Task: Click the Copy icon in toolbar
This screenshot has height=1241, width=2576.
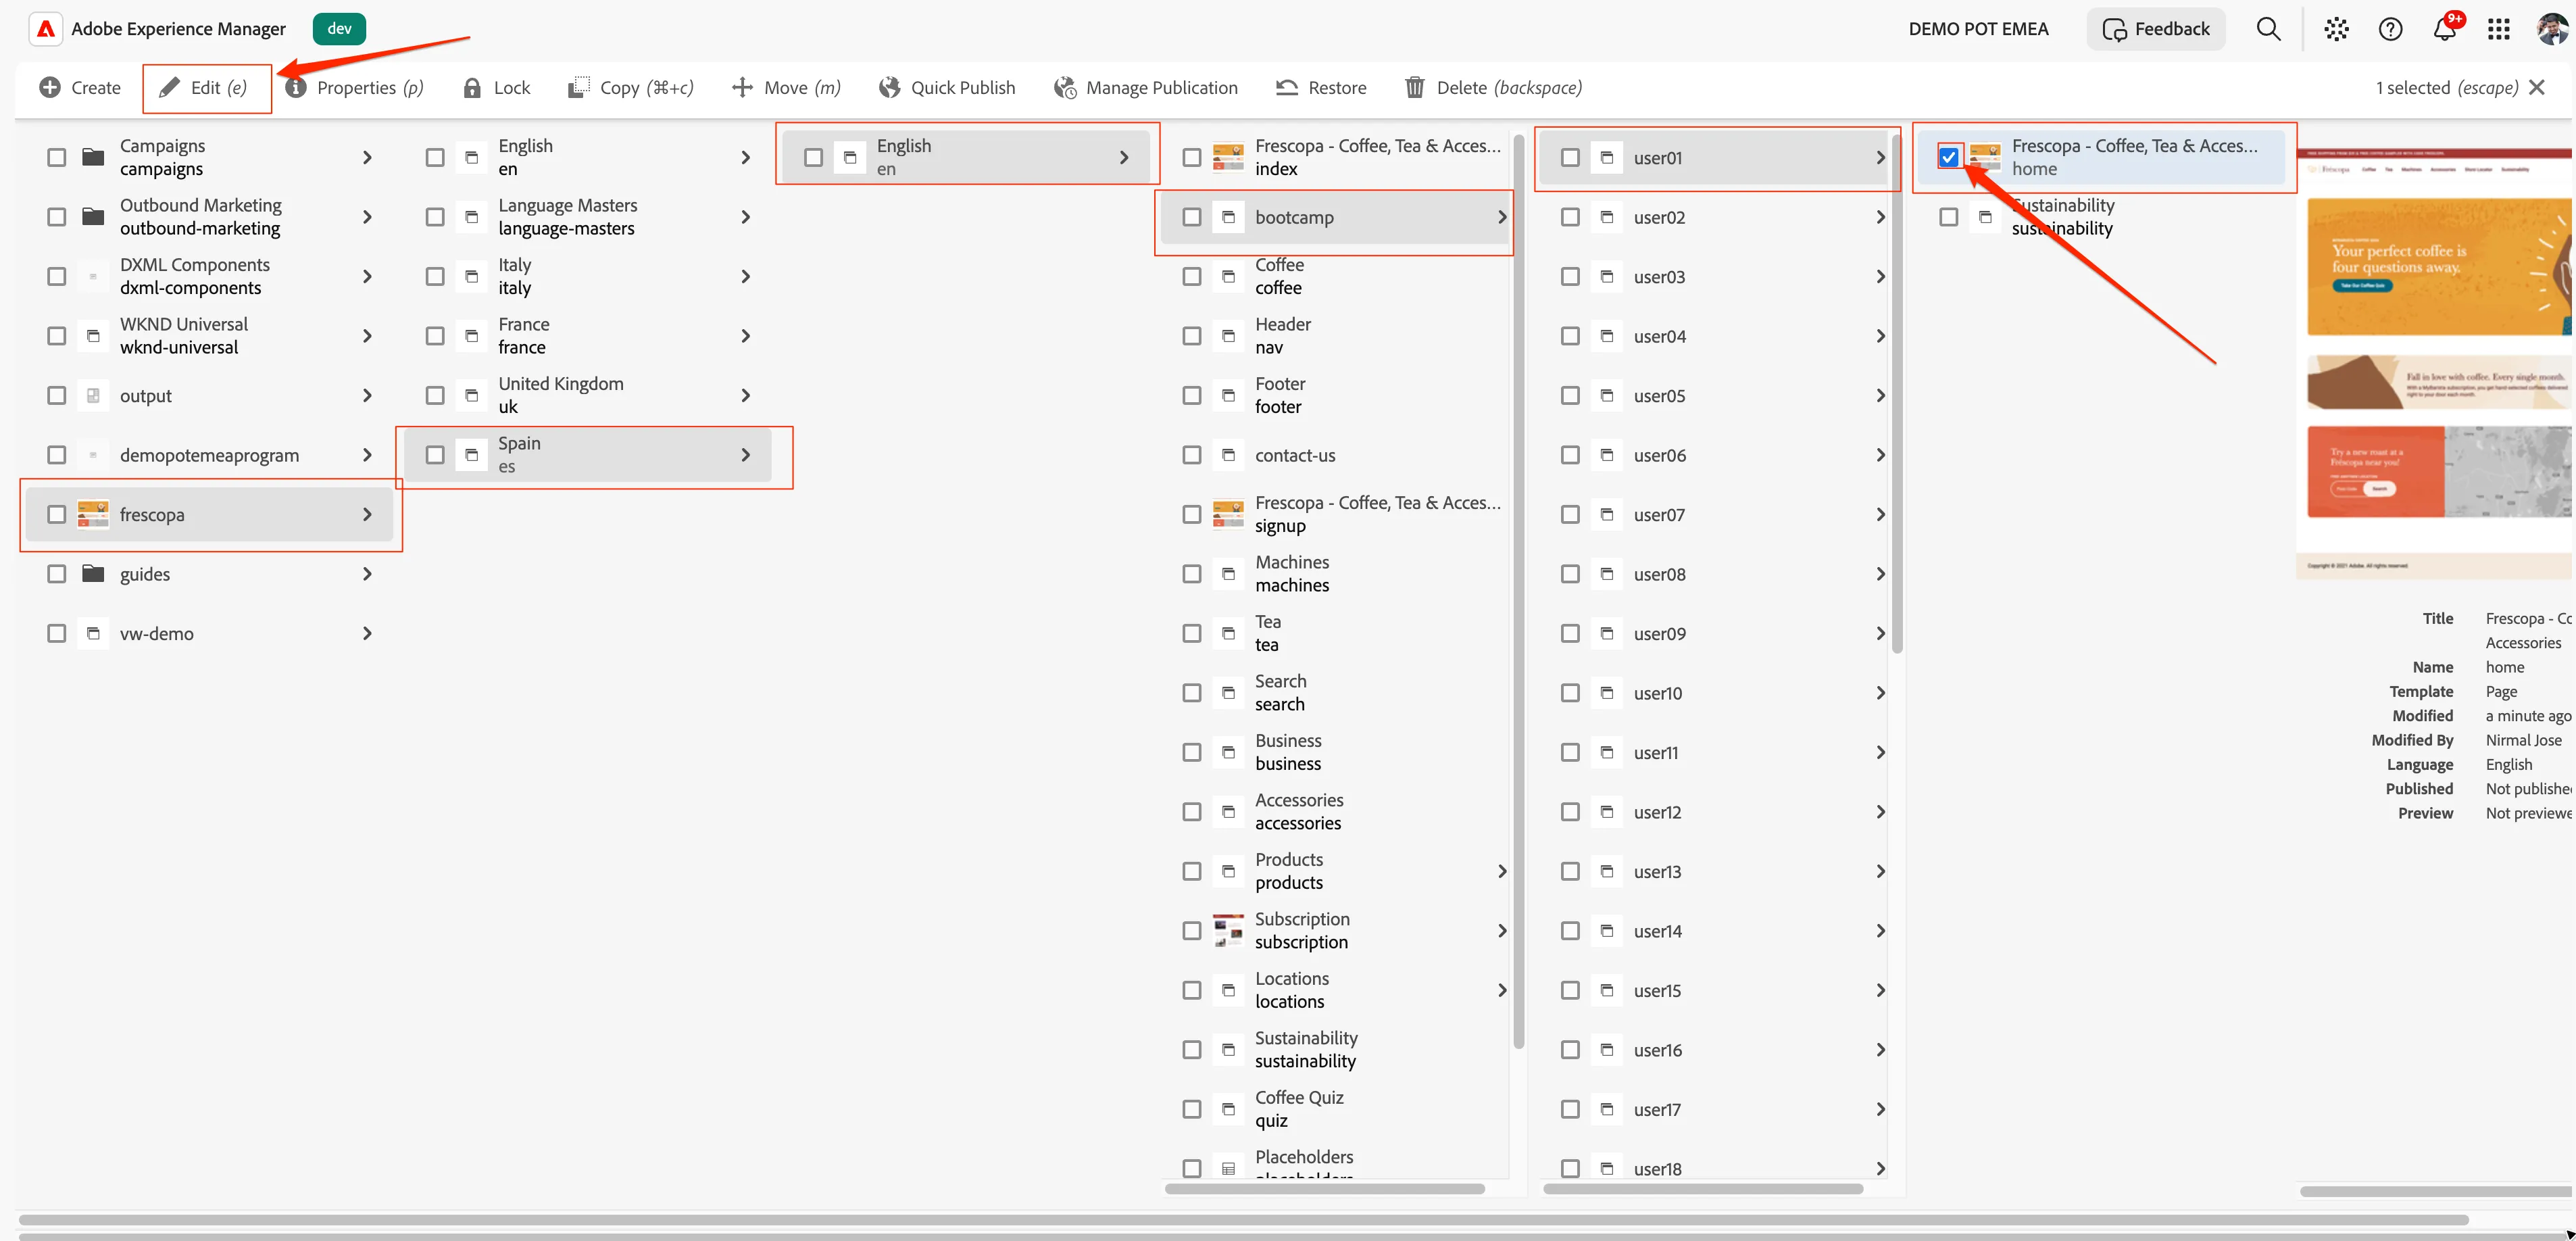Action: 578,88
